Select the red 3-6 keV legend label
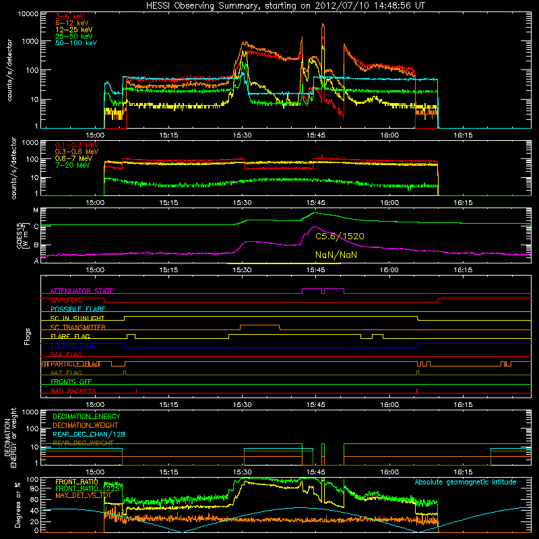 pos(70,16)
